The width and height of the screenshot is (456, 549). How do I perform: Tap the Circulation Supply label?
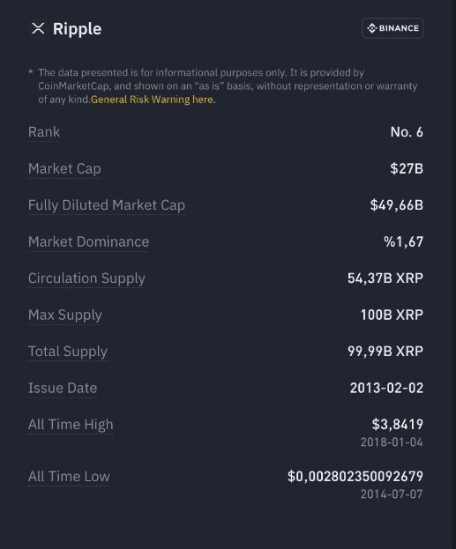[86, 278]
